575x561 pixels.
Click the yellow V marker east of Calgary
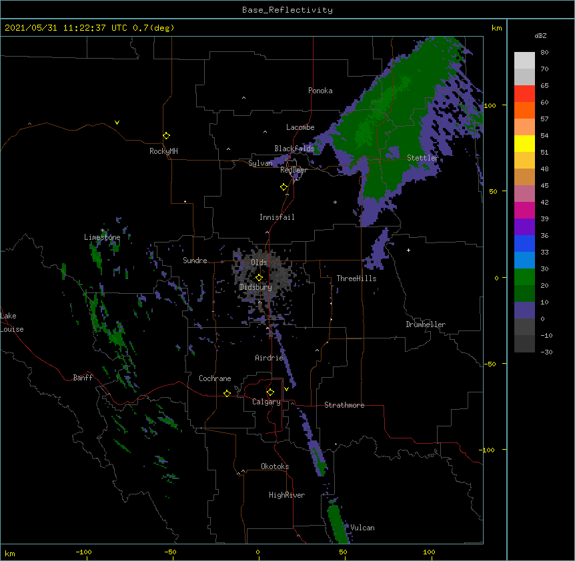(286, 389)
